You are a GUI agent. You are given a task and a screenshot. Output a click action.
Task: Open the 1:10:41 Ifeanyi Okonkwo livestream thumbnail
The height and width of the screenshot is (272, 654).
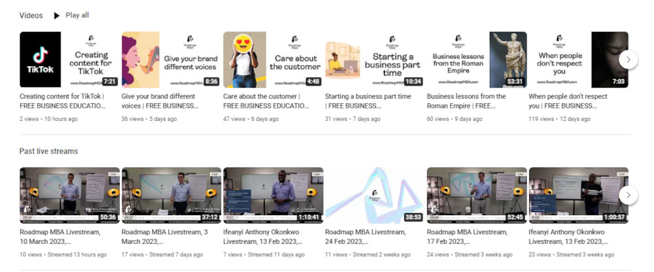pyautogui.click(x=273, y=195)
